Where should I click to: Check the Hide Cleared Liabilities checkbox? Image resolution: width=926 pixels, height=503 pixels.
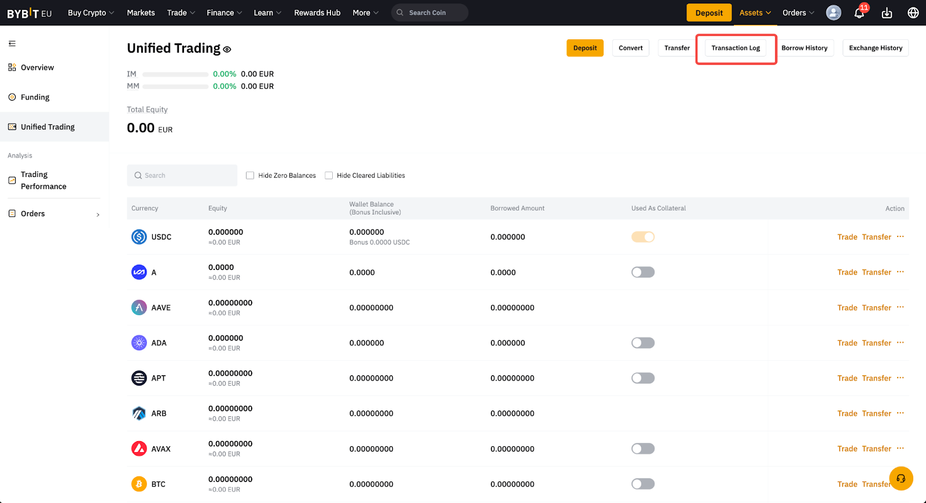point(329,175)
